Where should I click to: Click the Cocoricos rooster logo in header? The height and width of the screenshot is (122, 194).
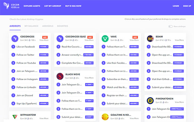pos(6,6)
